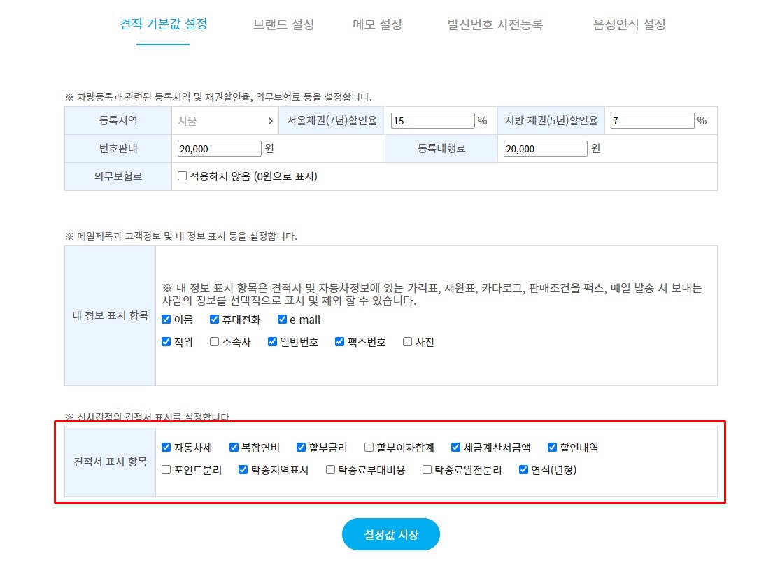Click the 견적서 표시 항목 label
Viewport: 773px width, 565px height.
(x=111, y=462)
